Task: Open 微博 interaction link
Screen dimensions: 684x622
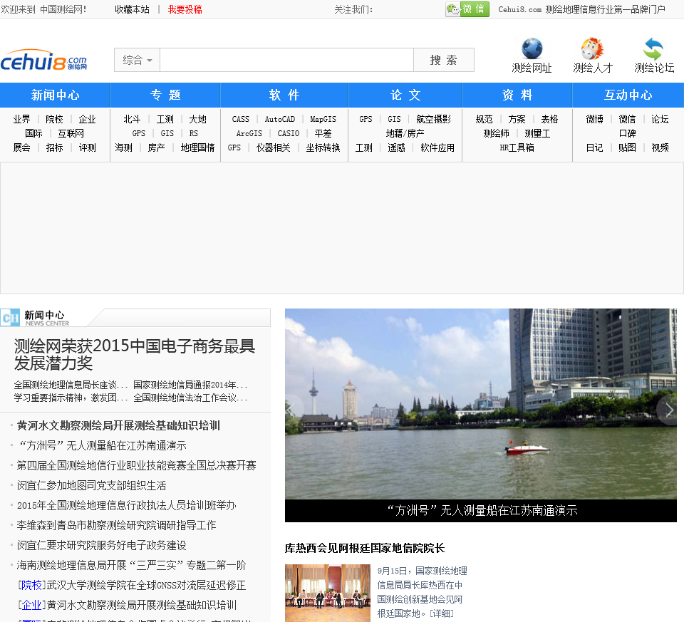Action: tap(594, 119)
